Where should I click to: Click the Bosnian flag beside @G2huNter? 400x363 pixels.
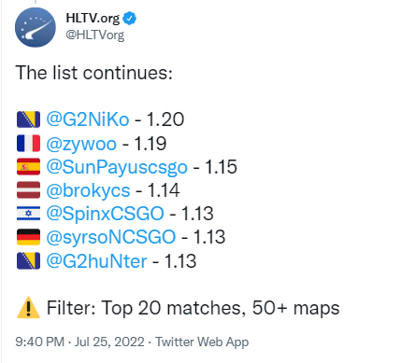[x=28, y=260]
